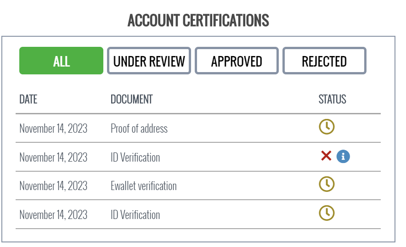The image size is (406, 247).
Task: Click the ACCOUNT CERTIFICATIONS heading
Action: point(198,21)
